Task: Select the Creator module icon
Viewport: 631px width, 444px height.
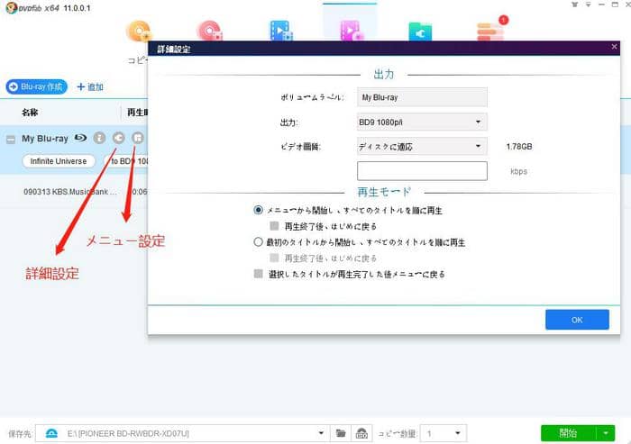Action: (350, 32)
